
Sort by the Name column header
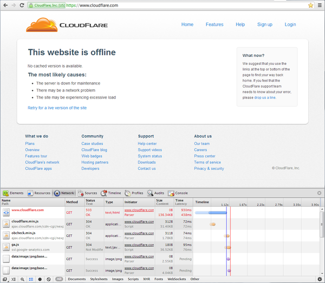pyautogui.click(x=32, y=202)
